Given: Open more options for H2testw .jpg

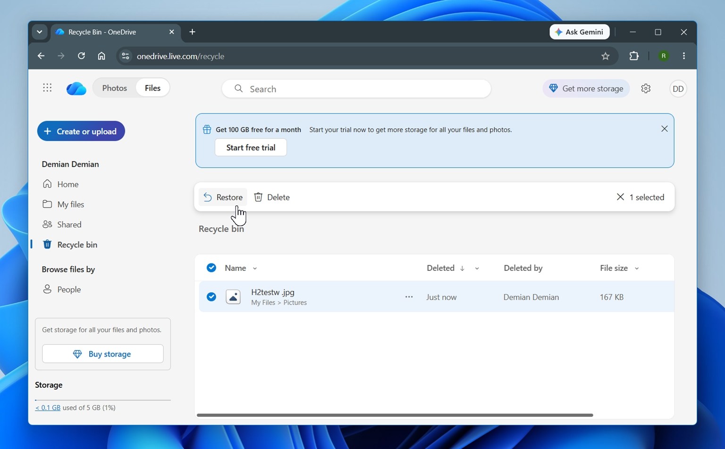Looking at the screenshot, I should coord(409,297).
